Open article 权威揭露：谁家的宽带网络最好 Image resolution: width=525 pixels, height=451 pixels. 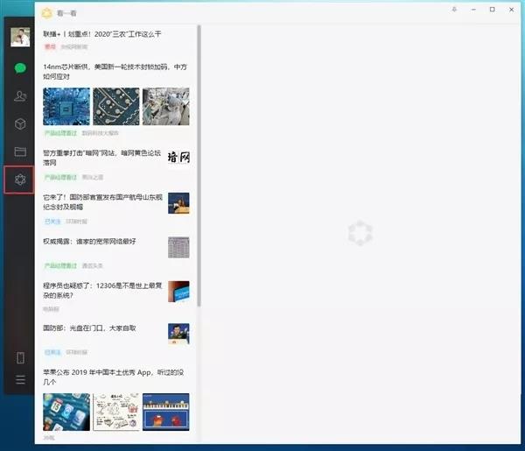(89, 241)
